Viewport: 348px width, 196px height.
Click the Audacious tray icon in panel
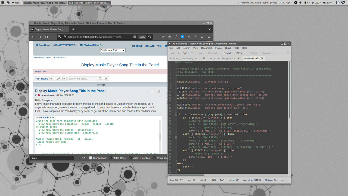(296, 2)
